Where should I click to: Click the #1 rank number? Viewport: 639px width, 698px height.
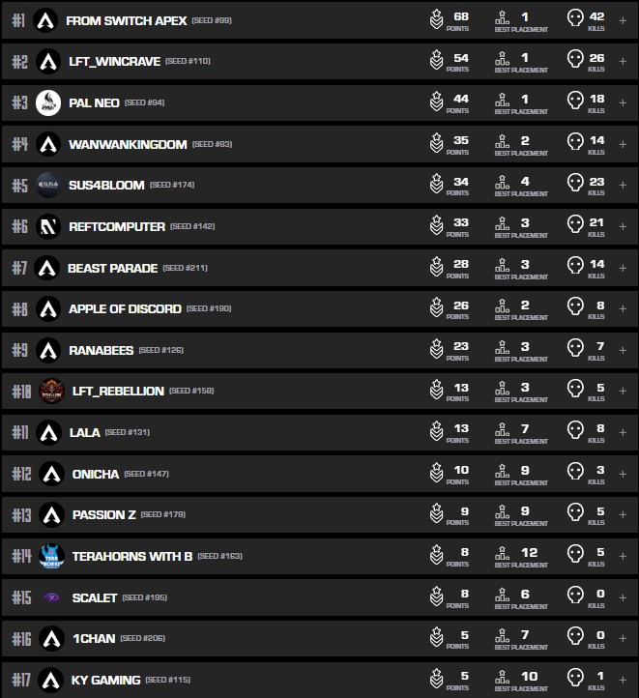[19, 20]
